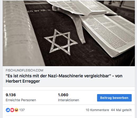View the 9.136 Erreichte Personen statistic

pos(21,97)
